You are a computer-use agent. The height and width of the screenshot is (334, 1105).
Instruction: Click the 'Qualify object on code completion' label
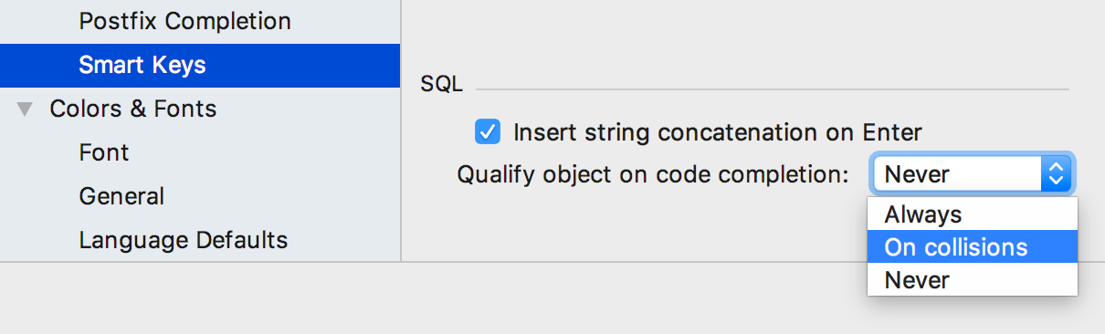tap(653, 174)
